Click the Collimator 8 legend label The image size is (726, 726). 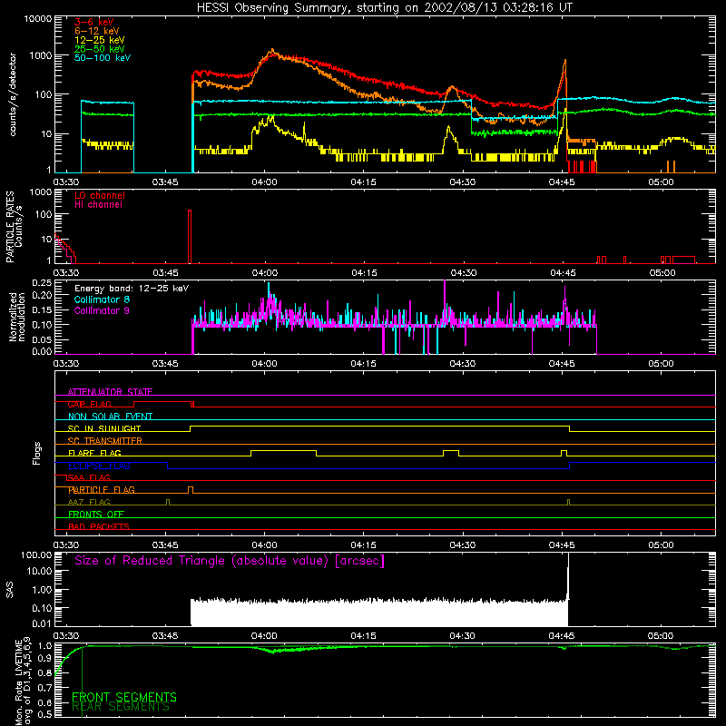pos(102,299)
